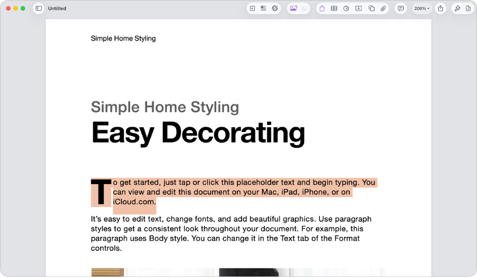
Task: Open the Share button in toolbar
Action: click(x=441, y=9)
